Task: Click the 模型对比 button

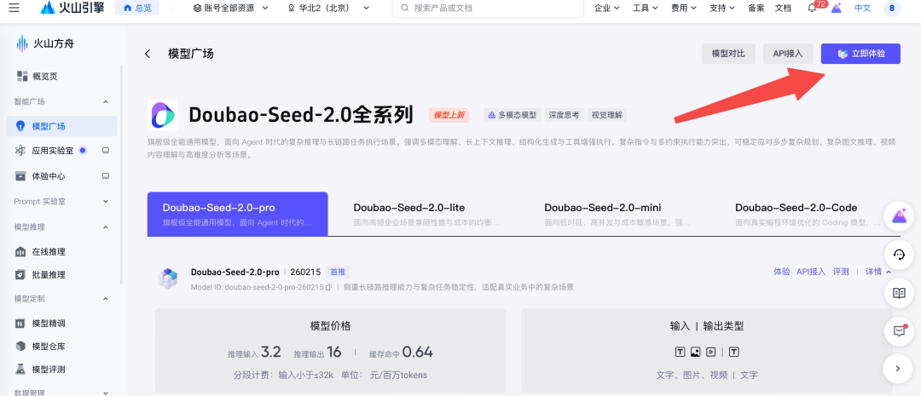Action: (x=728, y=54)
